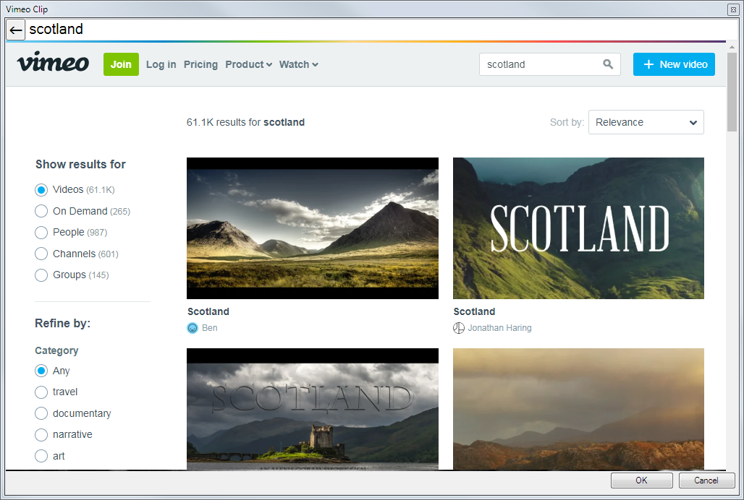Click the Vimeo logo
The image size is (744, 500).
click(x=52, y=64)
